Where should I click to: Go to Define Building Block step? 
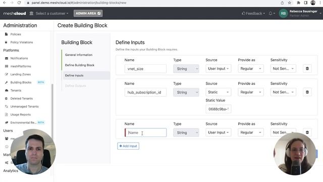80,65
